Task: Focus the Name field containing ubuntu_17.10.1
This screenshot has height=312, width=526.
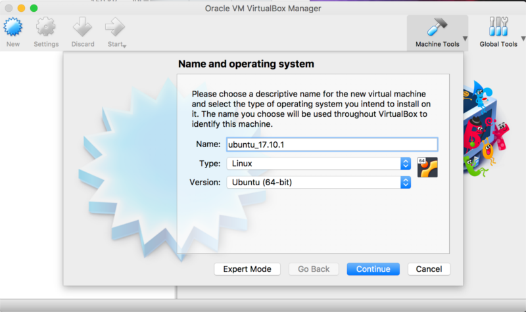Action: [331, 145]
